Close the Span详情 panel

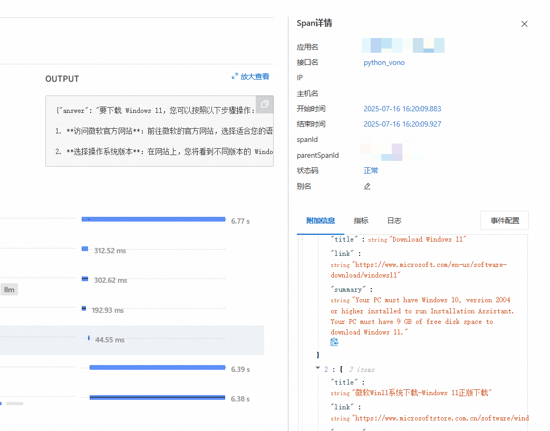click(x=524, y=24)
